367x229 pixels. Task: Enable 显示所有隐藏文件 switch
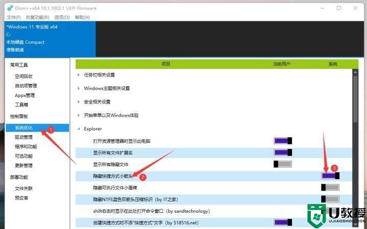(283, 164)
